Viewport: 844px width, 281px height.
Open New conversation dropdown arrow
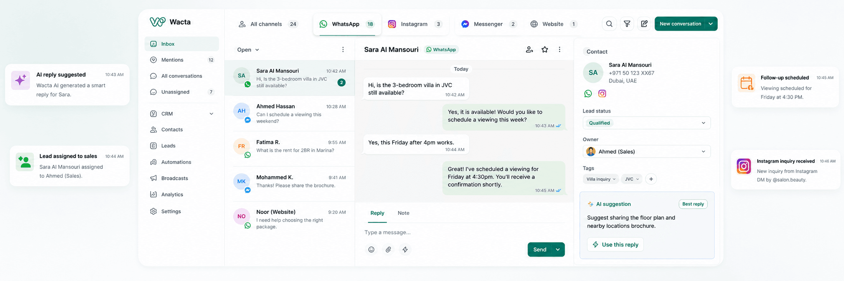pyautogui.click(x=711, y=24)
